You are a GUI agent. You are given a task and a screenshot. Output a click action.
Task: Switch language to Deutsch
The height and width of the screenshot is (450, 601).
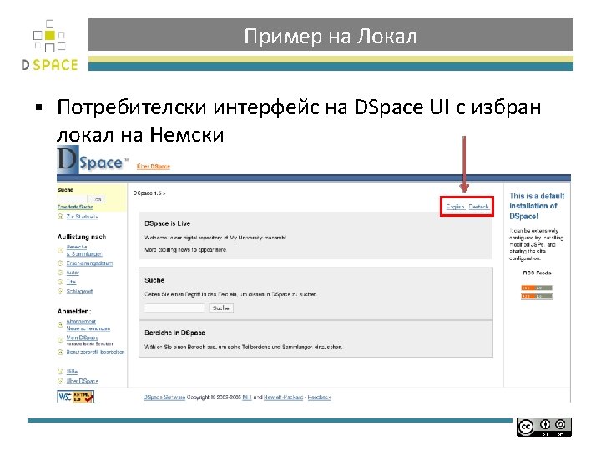click(479, 207)
